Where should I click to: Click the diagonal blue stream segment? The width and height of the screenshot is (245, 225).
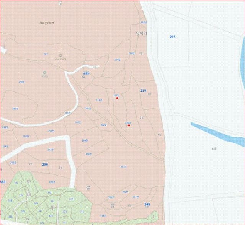(217, 134)
